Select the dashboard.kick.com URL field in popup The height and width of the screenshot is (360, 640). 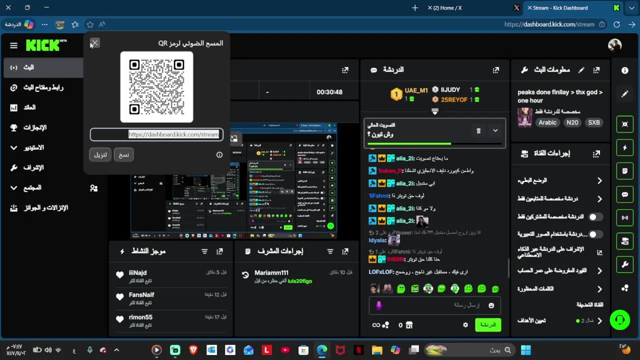(x=156, y=134)
